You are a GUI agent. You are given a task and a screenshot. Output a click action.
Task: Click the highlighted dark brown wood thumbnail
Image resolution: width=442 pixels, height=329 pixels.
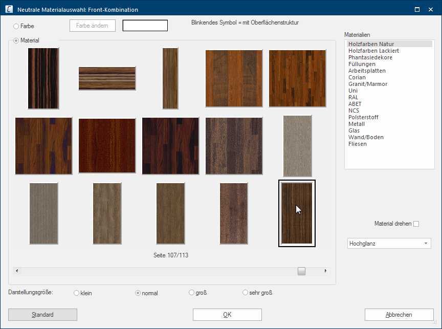pos(297,213)
